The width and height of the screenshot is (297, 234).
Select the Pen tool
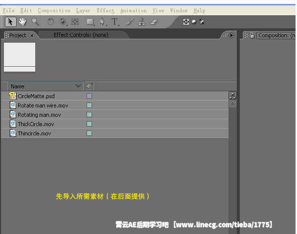click(x=103, y=22)
